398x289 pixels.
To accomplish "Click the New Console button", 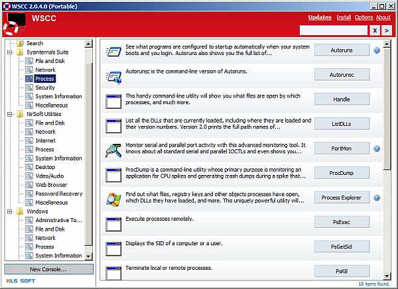I will click(48, 270).
